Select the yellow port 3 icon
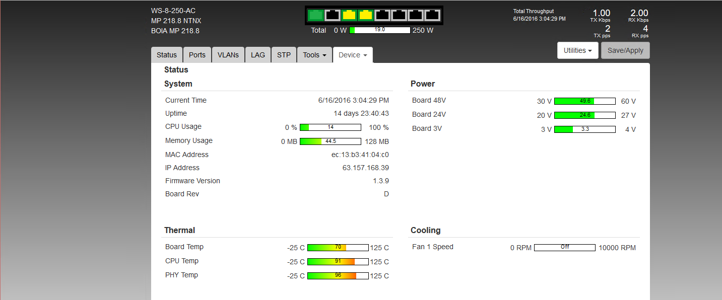Viewport: 722px width, 300px height. click(349, 15)
